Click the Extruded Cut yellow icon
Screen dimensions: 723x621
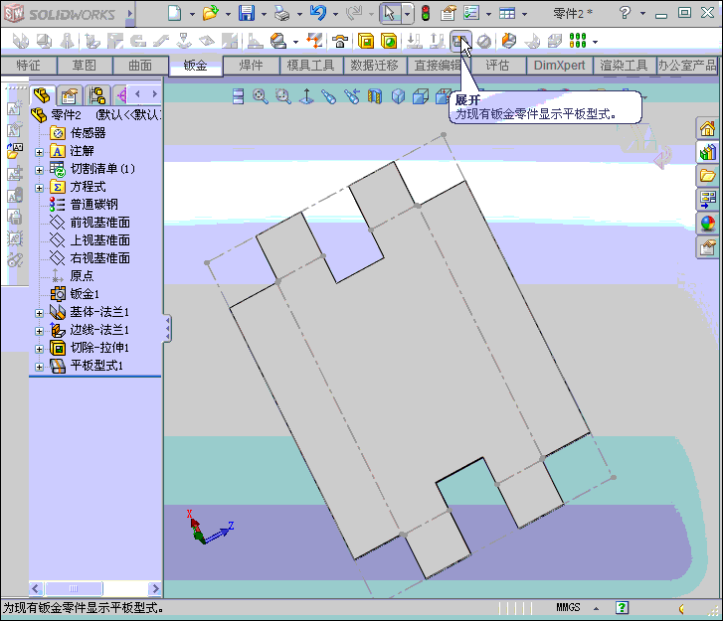366,41
